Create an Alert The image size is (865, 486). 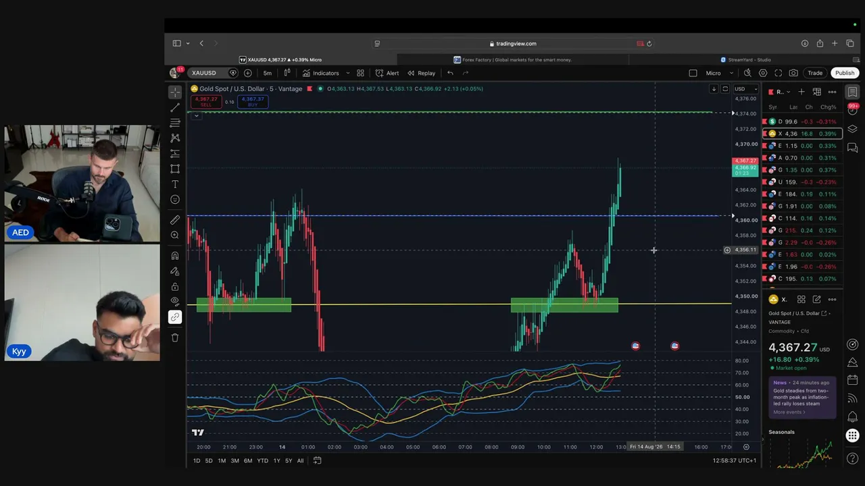pos(387,73)
